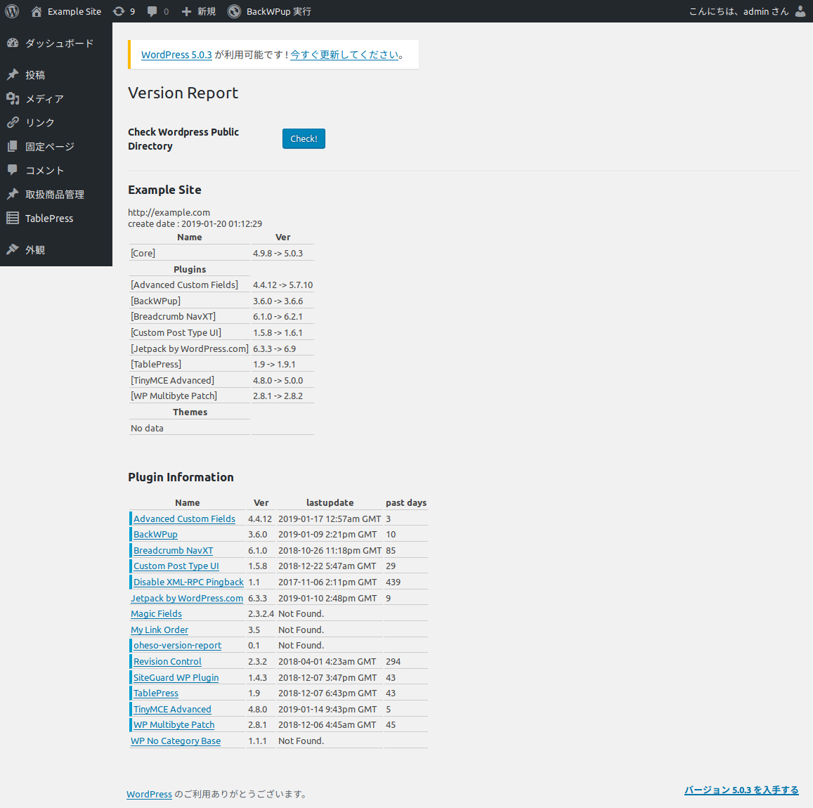Image resolution: width=813 pixels, height=808 pixels.
Task: Open the WordPress 5.0.3 notice link
Action: pos(176,54)
